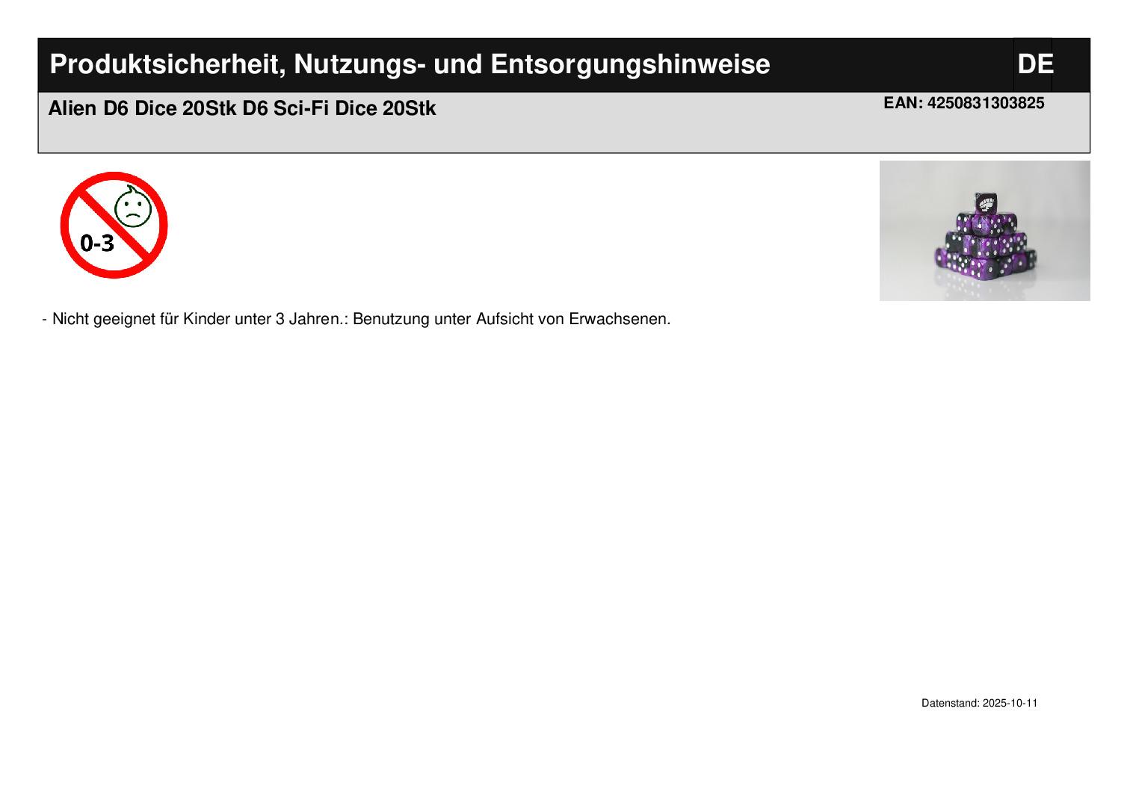Select the "Alien D6 Dice 20Stk" product name

click(x=143, y=109)
